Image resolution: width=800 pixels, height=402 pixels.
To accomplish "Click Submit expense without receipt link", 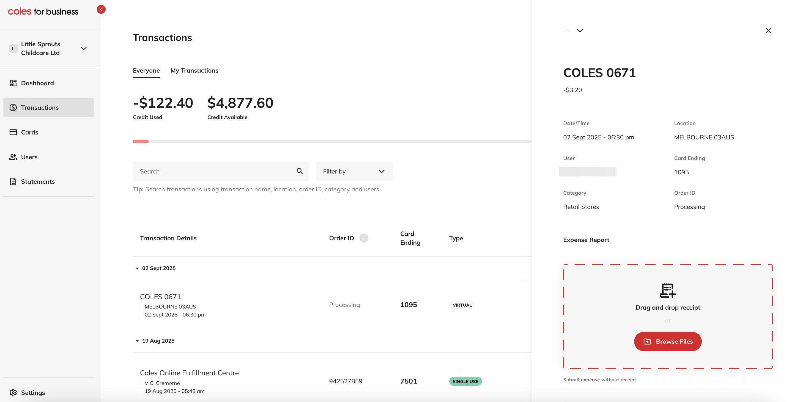I will tap(599, 380).
